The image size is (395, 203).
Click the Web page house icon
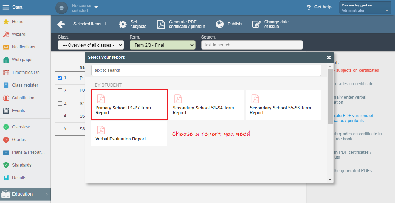click(x=6, y=60)
